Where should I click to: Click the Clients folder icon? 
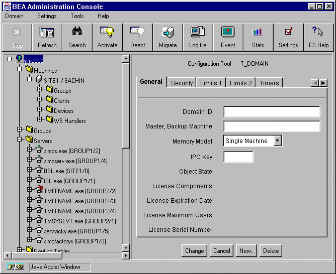(50, 99)
